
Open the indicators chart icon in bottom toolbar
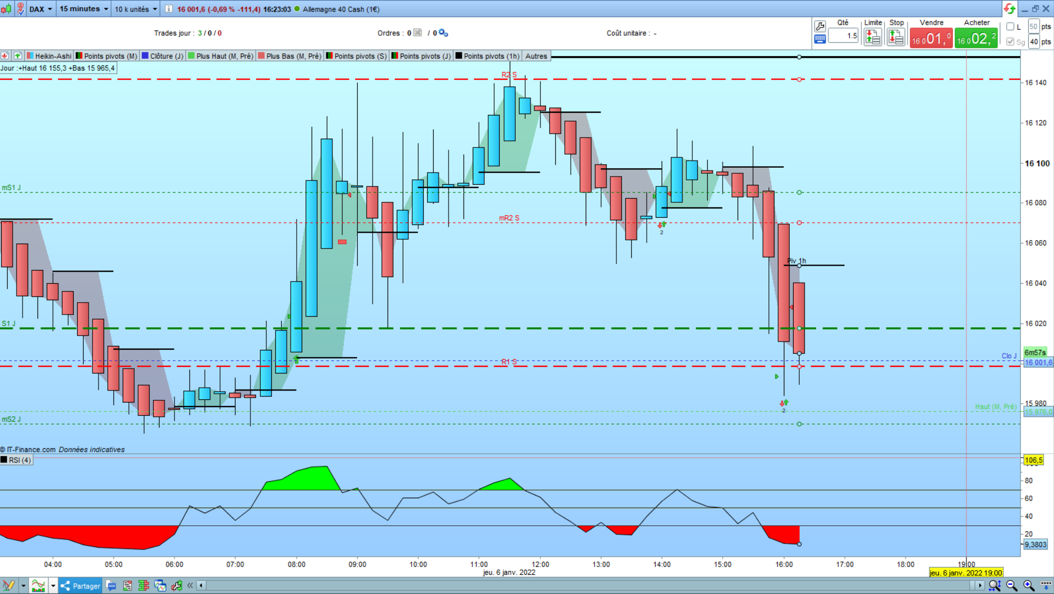pos(38,586)
